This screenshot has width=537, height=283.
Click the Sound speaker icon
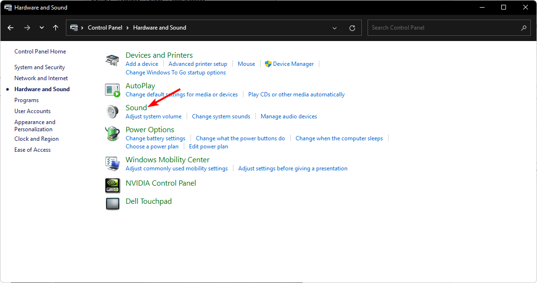tap(112, 112)
